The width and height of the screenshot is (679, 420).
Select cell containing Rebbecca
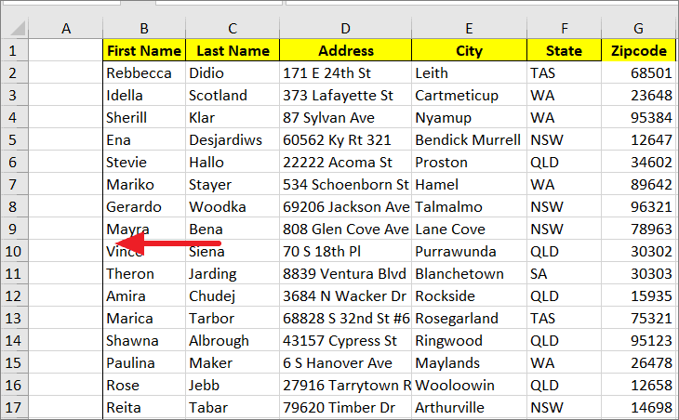coord(144,73)
